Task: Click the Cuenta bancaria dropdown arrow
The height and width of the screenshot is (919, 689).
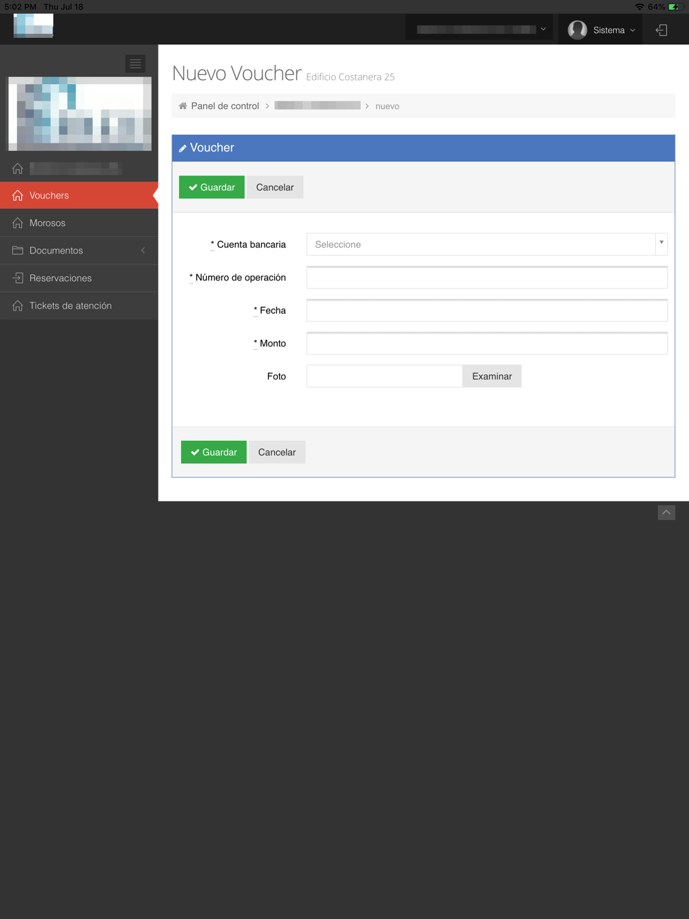Action: click(x=661, y=243)
